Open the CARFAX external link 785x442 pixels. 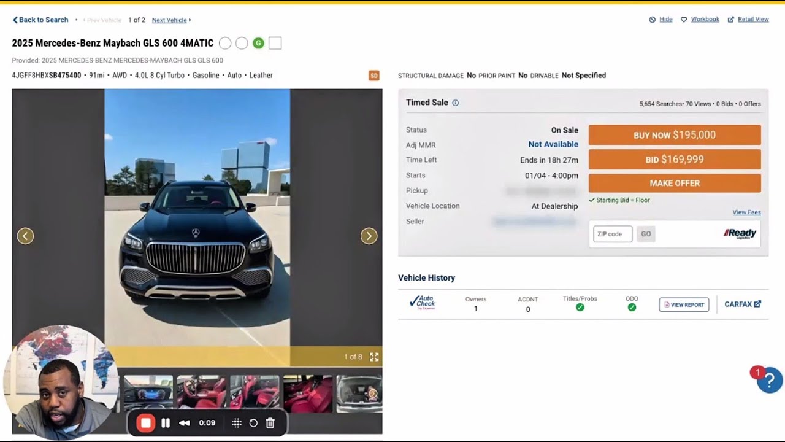pos(743,304)
